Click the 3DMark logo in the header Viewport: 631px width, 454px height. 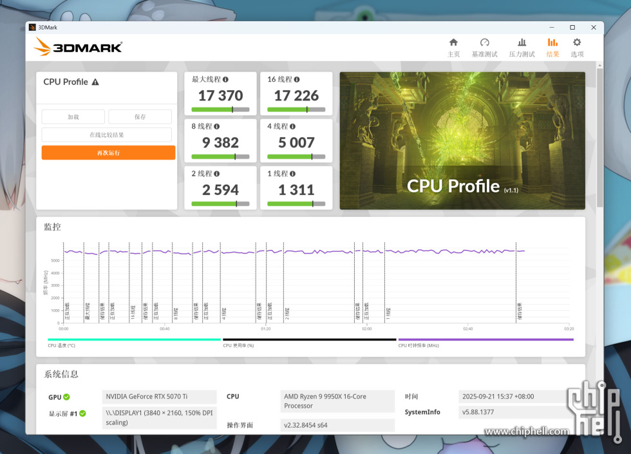pos(78,46)
